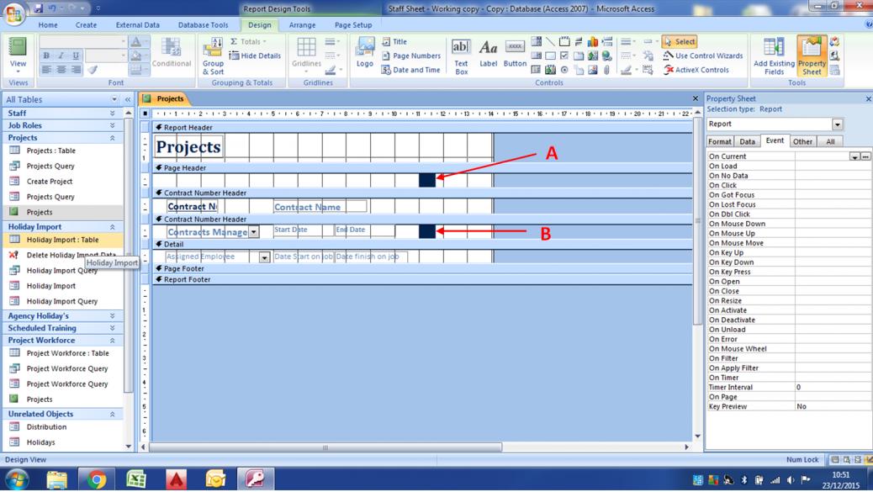This screenshot has width=873, height=492.
Task: Open the Property Sheet object selector dropdown
Action: [x=837, y=124]
